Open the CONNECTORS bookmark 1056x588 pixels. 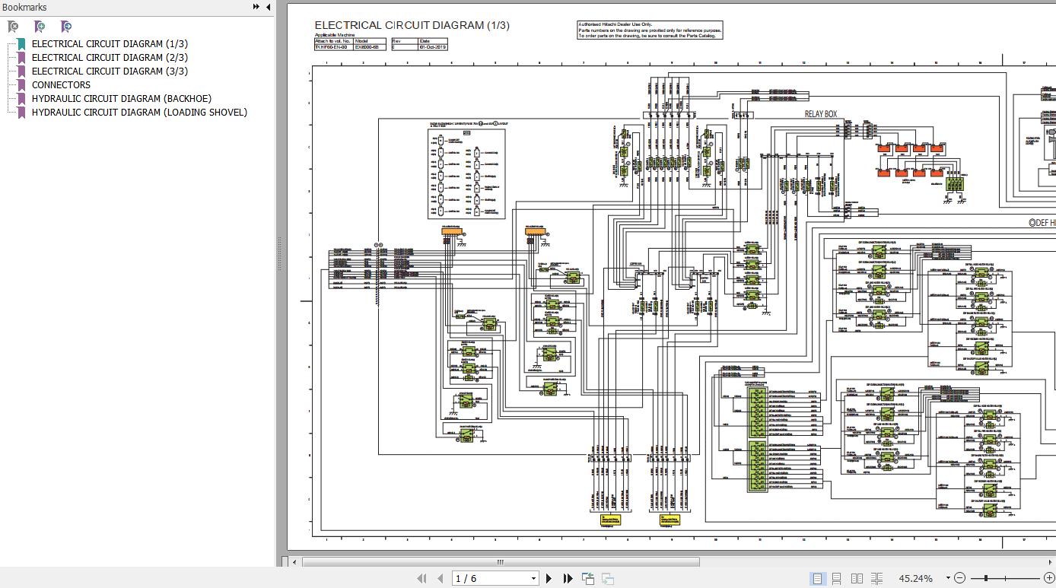point(61,84)
